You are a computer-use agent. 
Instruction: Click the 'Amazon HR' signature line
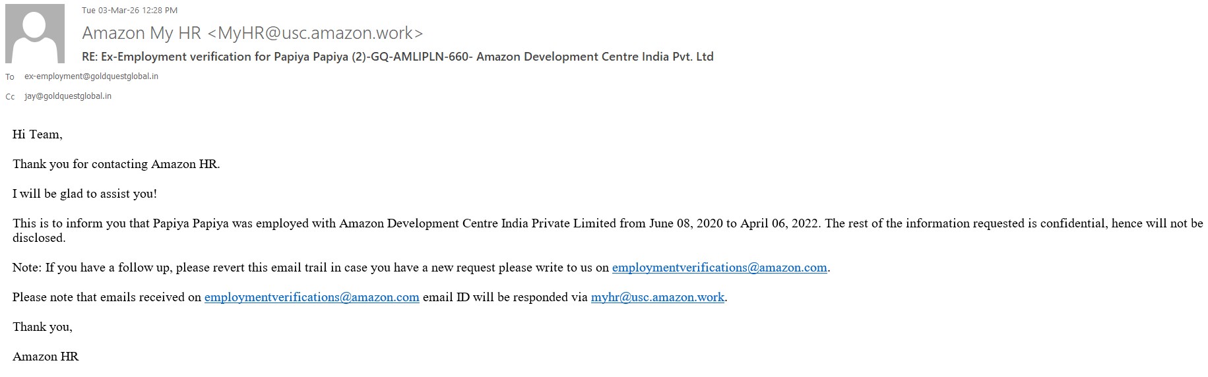tap(46, 357)
